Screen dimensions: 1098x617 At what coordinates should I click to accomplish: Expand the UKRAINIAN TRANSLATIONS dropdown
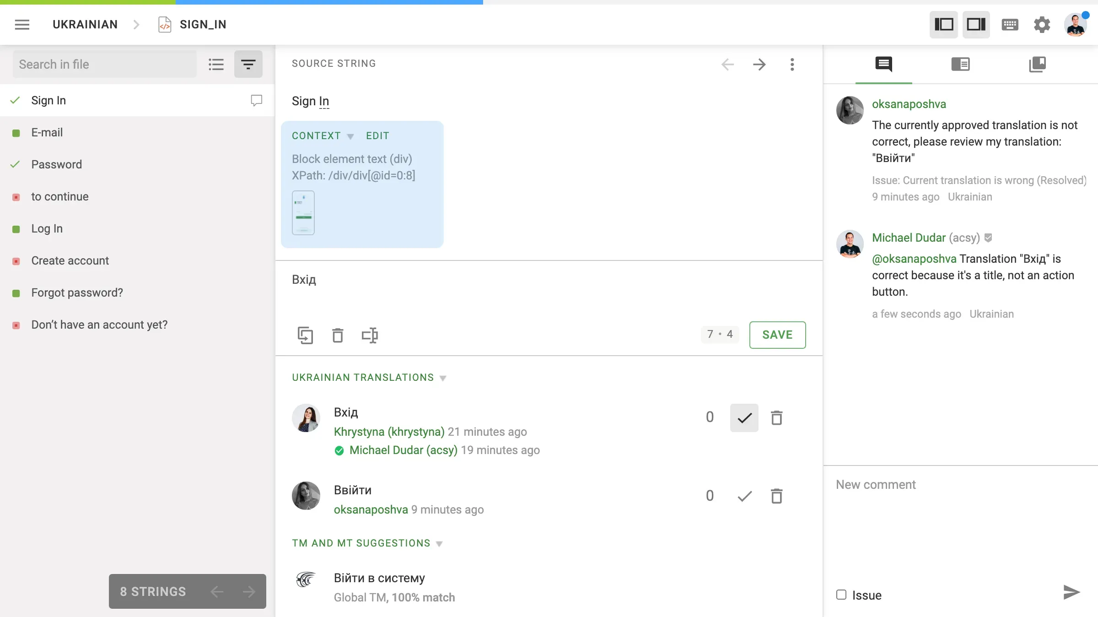coord(443,378)
